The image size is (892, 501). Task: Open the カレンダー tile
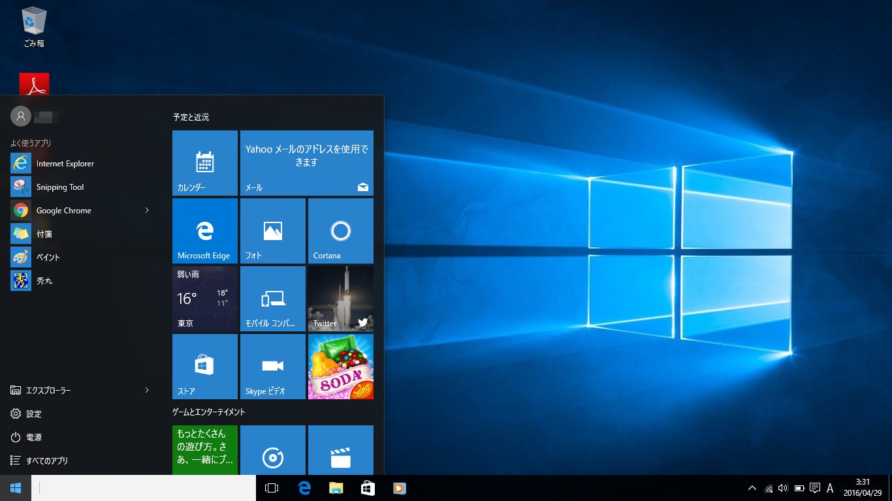click(x=205, y=163)
